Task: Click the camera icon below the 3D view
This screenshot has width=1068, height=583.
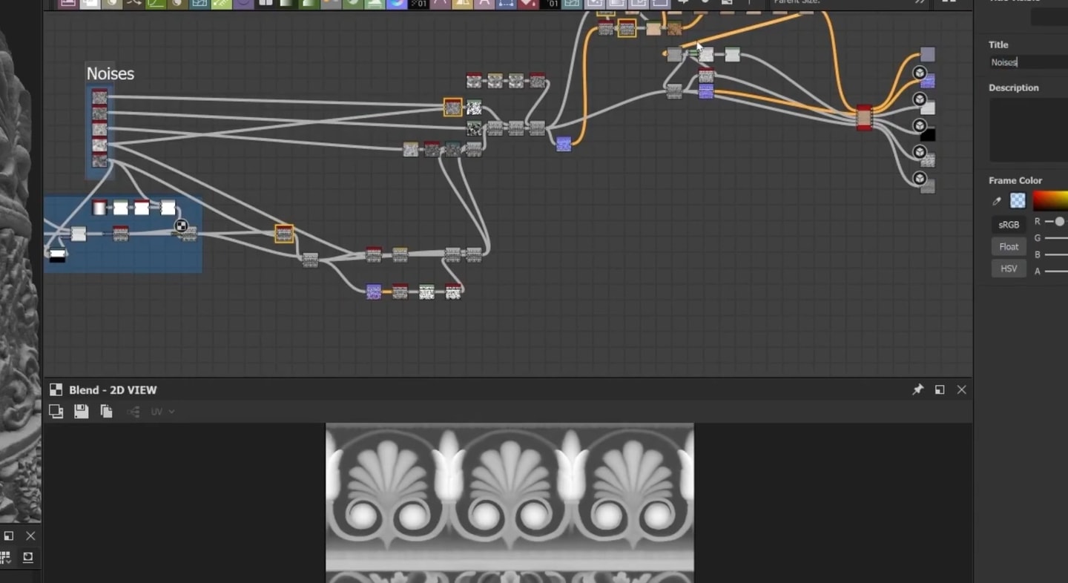Action: (27, 557)
